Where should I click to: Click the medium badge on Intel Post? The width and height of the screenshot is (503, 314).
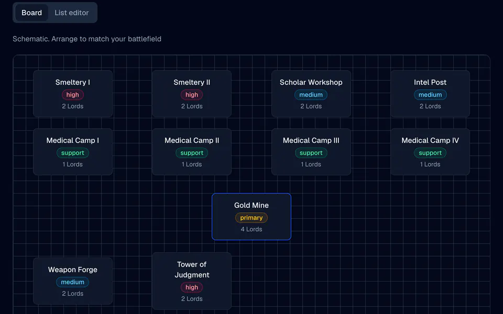(430, 95)
